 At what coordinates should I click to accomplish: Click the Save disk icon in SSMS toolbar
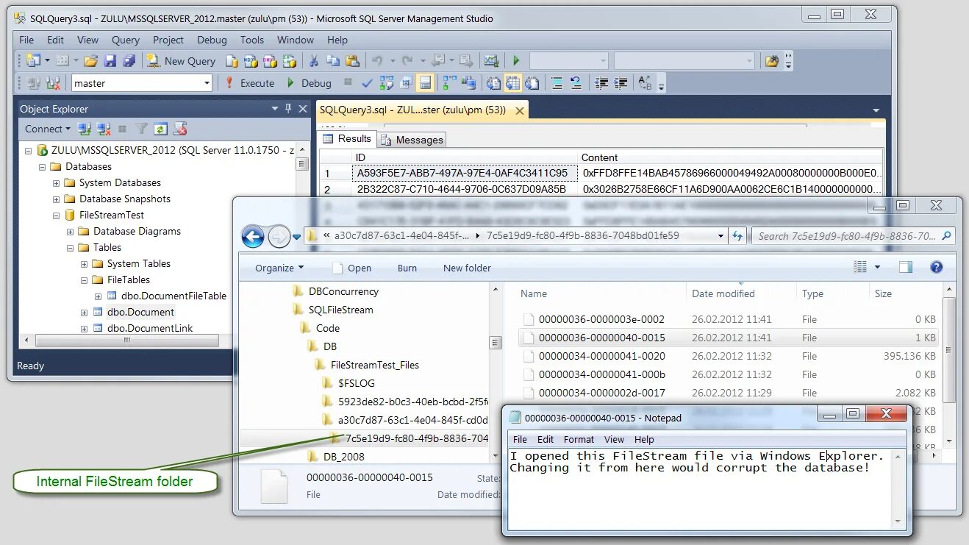[x=110, y=61]
